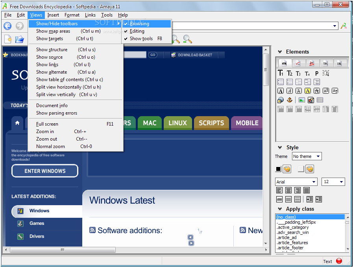Switch to the MathML elements tab
The height and width of the screenshot is (267, 353).
click(x=298, y=64)
